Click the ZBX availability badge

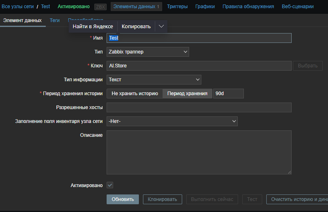pos(100,7)
